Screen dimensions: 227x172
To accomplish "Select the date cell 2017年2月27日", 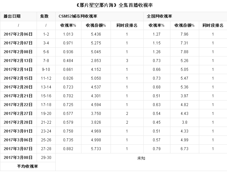I will [x=18, y=114].
